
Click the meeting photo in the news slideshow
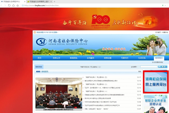coord(59,93)
